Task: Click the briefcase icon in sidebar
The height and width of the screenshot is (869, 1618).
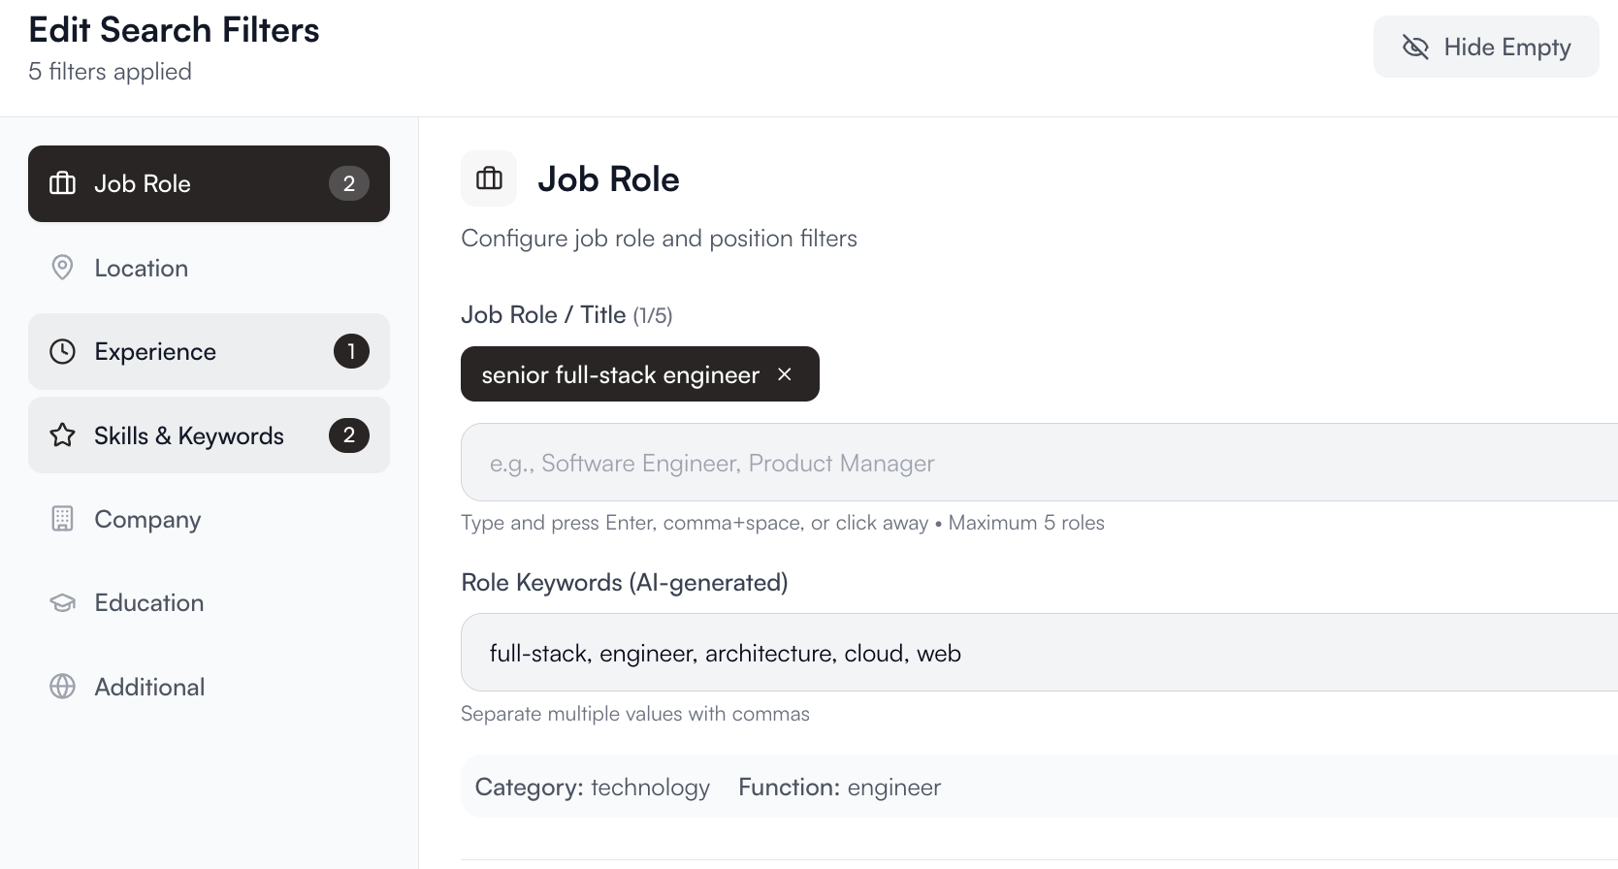Action: [x=62, y=183]
